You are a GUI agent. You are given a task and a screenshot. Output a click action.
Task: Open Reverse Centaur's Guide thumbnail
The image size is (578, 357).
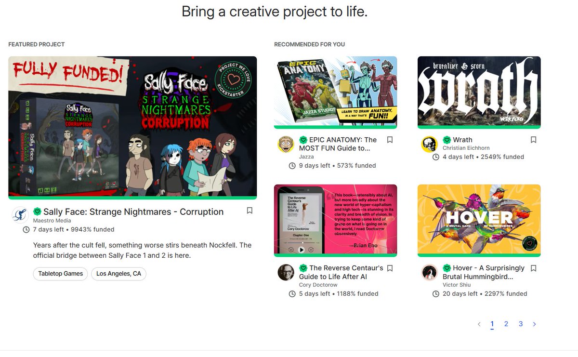point(336,219)
